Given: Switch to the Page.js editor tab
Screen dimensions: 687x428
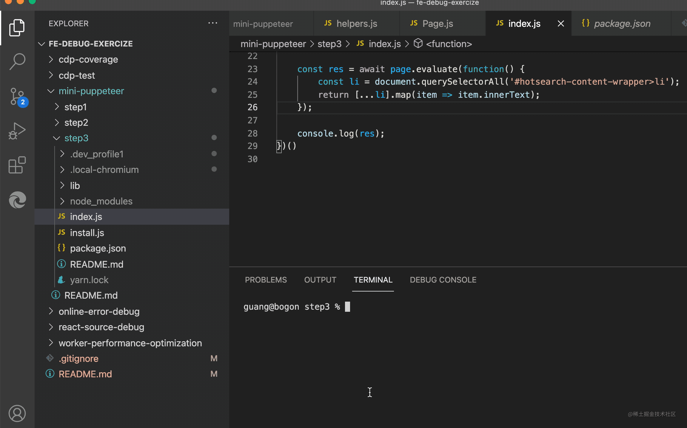Looking at the screenshot, I should coord(438,24).
